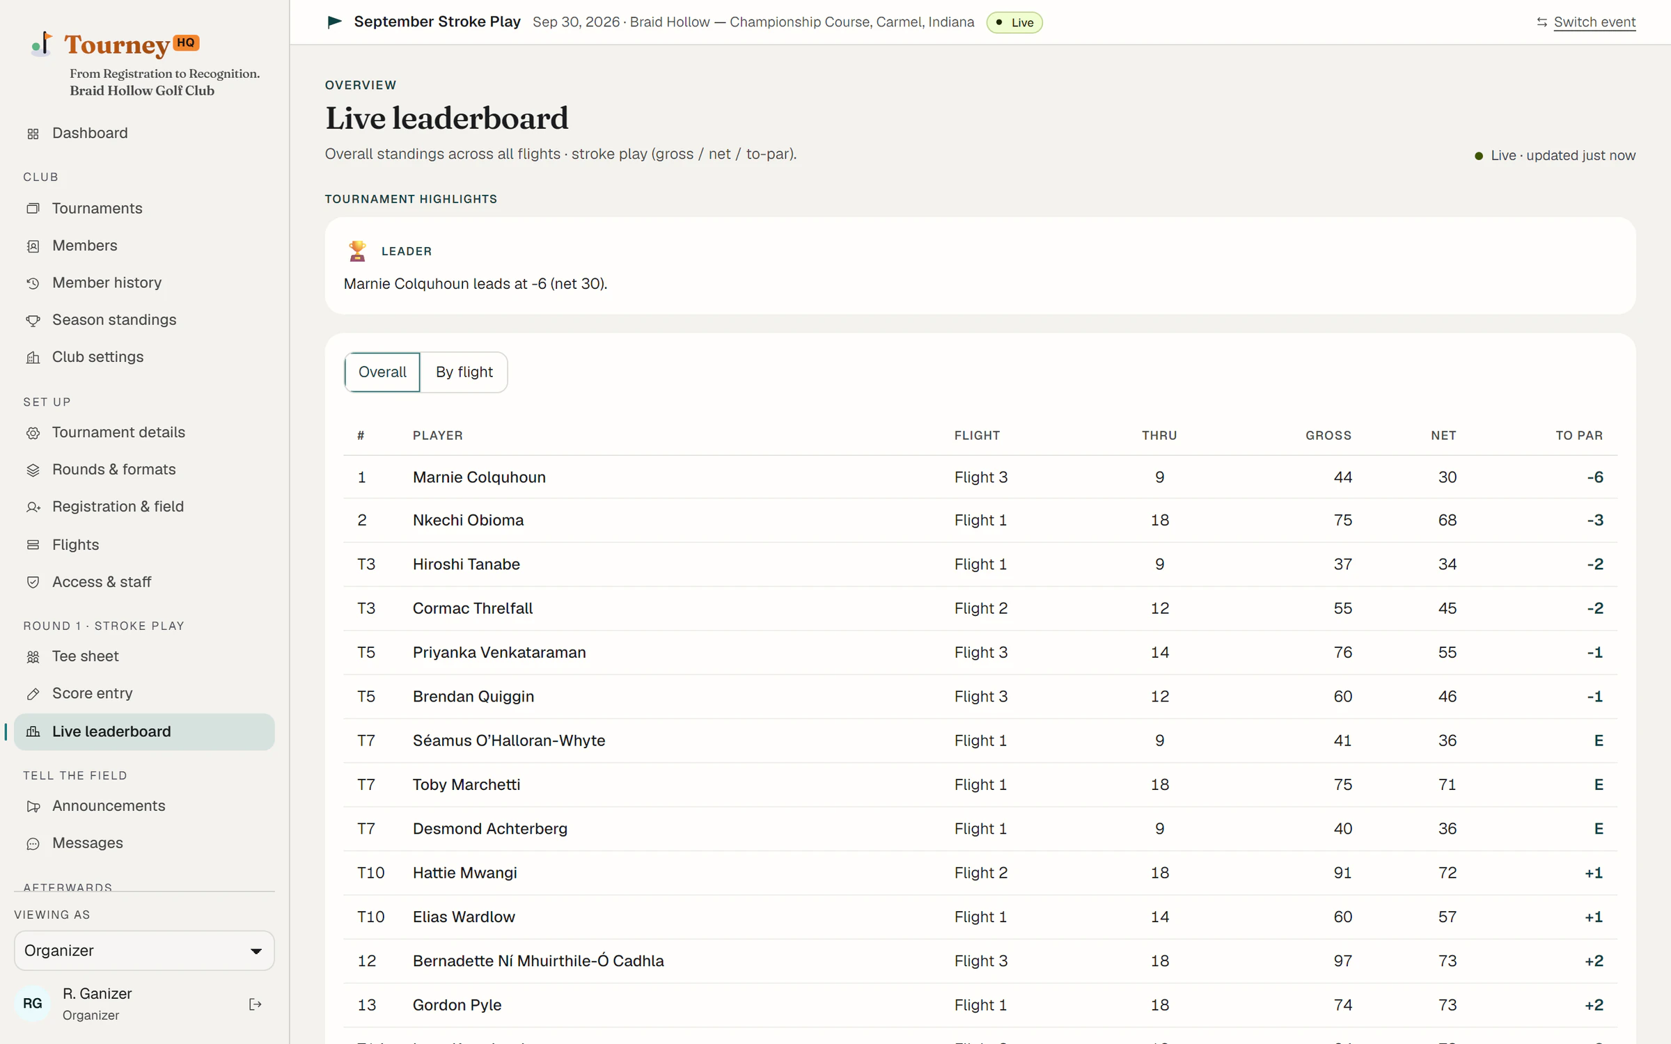This screenshot has height=1044, width=1671.
Task: Click the Rounds & formats layers icon
Action: coord(33,470)
